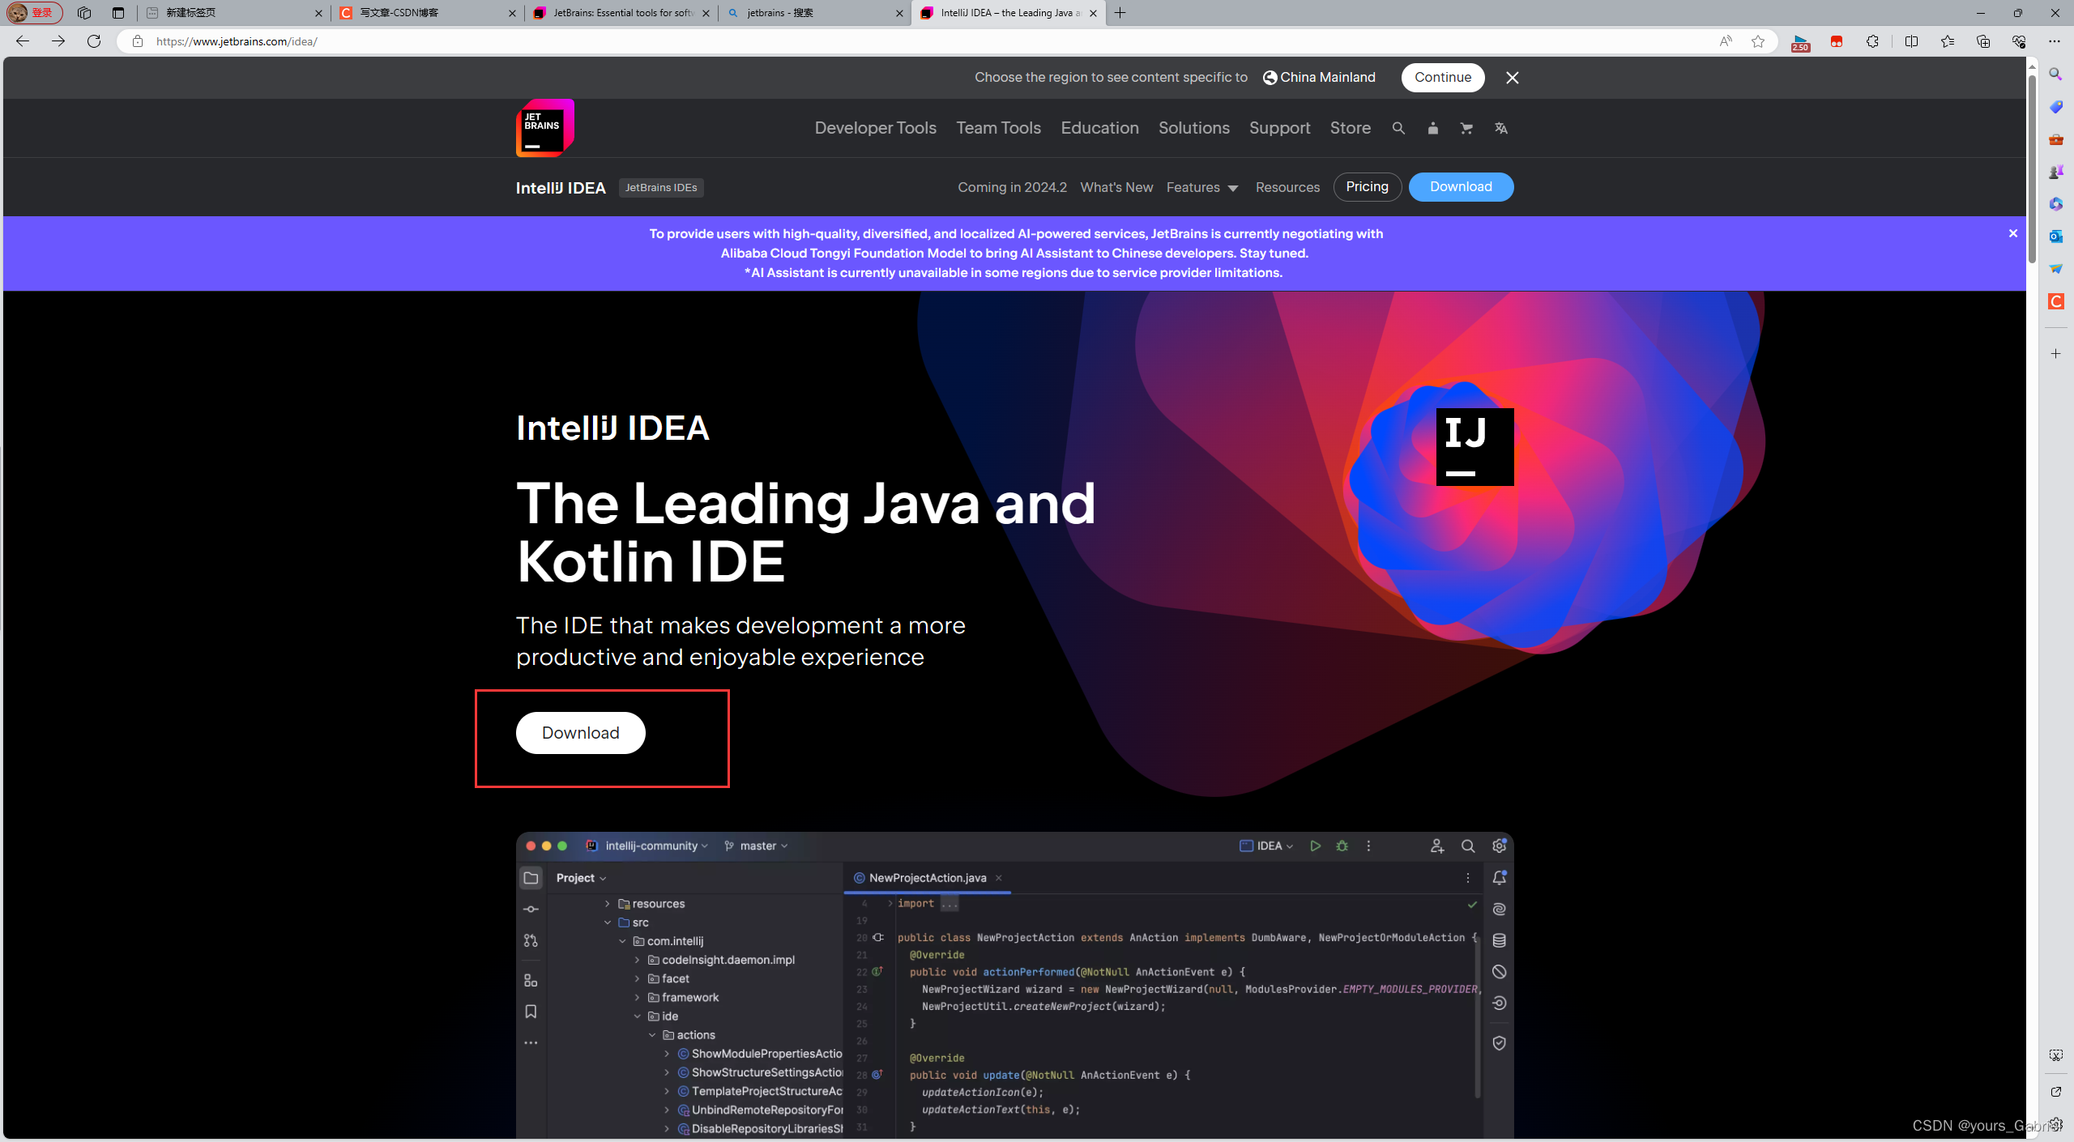This screenshot has width=2074, height=1142.
Task: Reload the current page
Action: coord(94,41)
